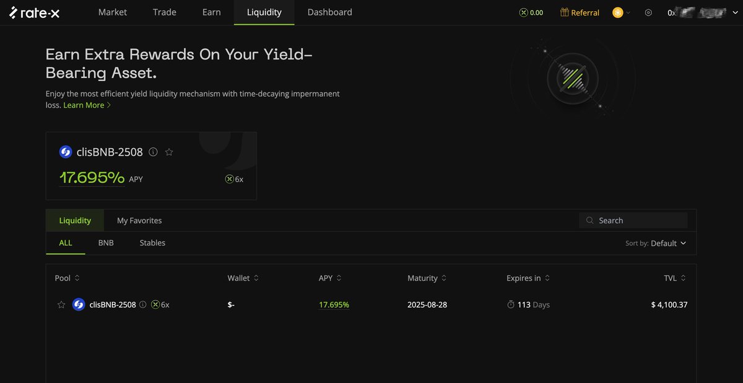
Task: Sort the table by TVL column
Action: tap(676, 278)
